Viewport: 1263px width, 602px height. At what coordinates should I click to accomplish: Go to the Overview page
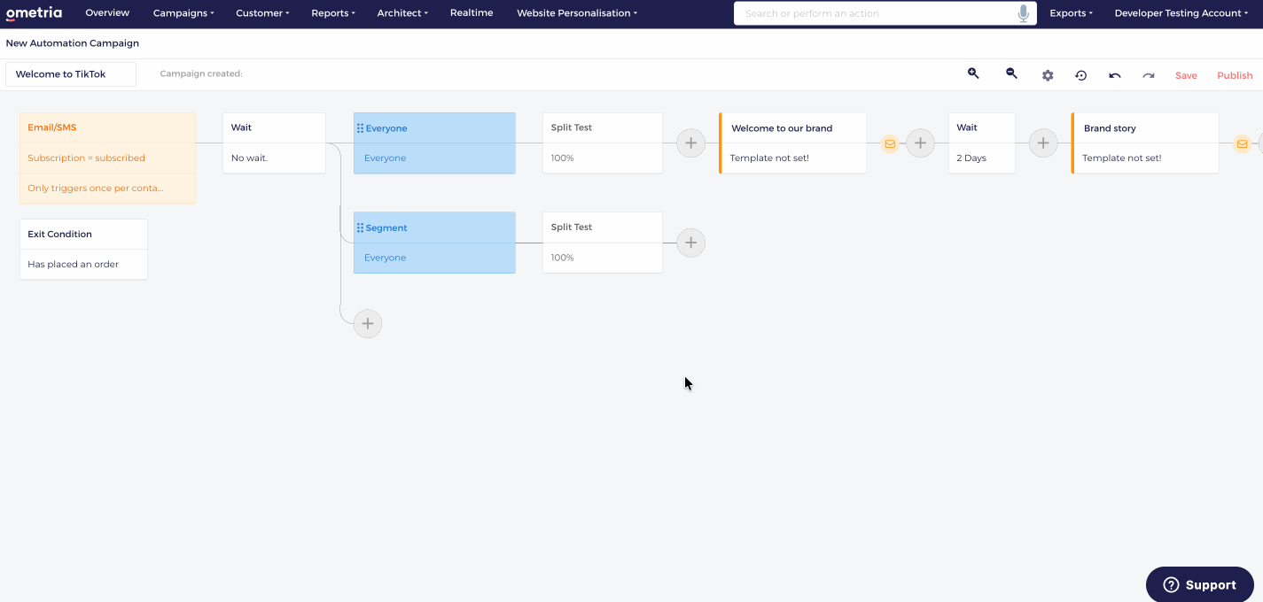[x=107, y=13]
